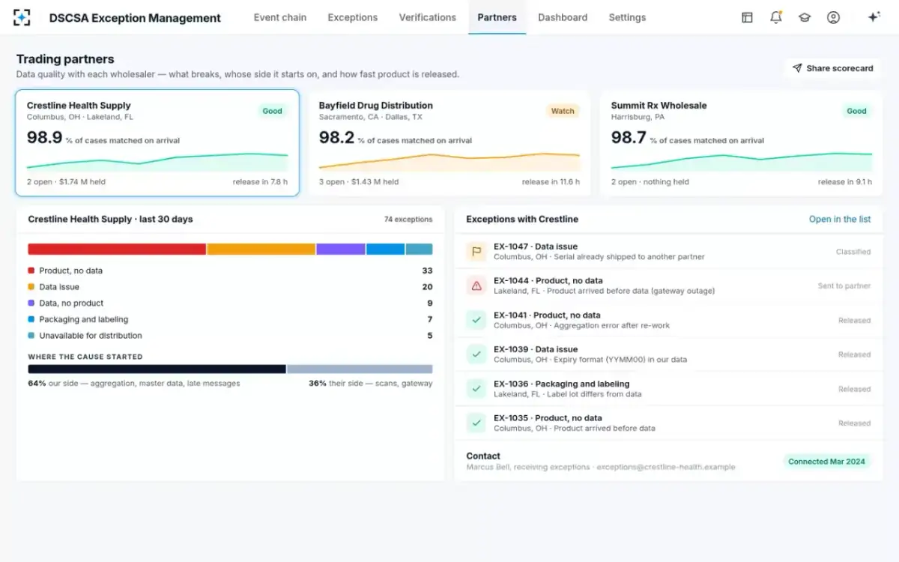The image size is (899, 562).
Task: Open the user profile icon
Action: pyautogui.click(x=833, y=17)
